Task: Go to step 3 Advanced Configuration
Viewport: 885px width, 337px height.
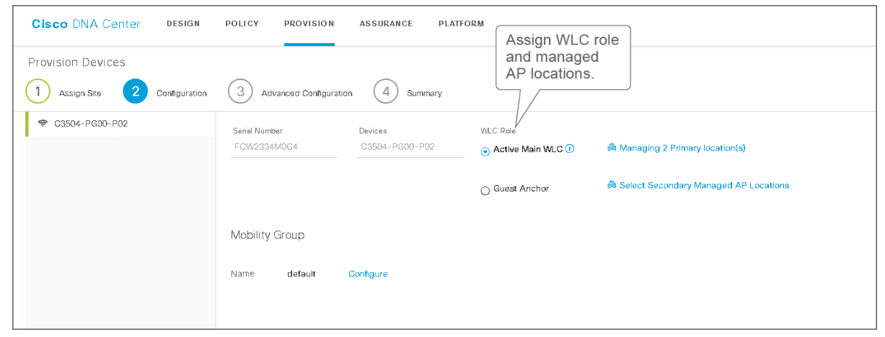Action: (240, 92)
